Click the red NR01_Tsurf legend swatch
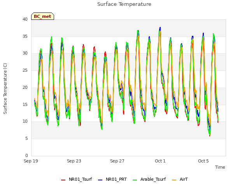The height and width of the screenshot is (187, 249). pos(63,180)
